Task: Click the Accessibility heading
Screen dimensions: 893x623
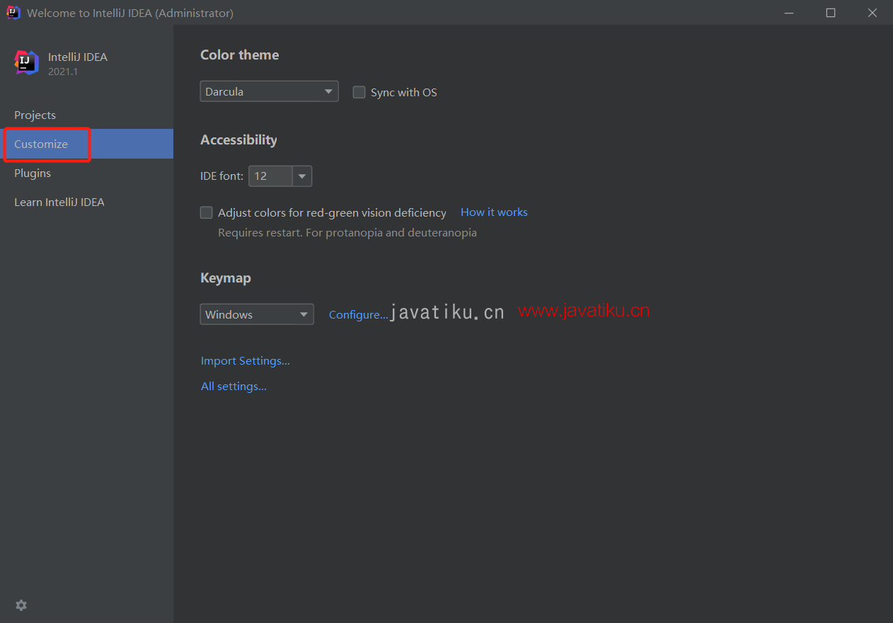Action: tap(238, 140)
